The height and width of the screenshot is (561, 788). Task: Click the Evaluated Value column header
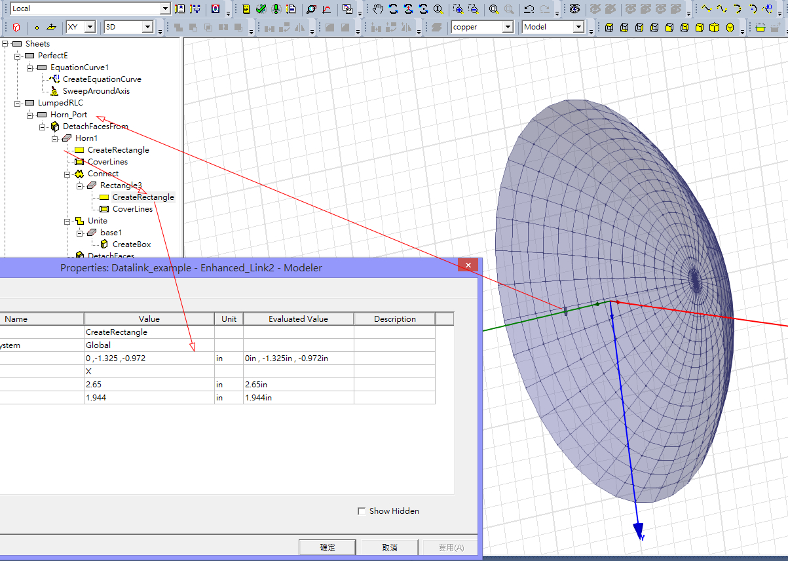[299, 319]
